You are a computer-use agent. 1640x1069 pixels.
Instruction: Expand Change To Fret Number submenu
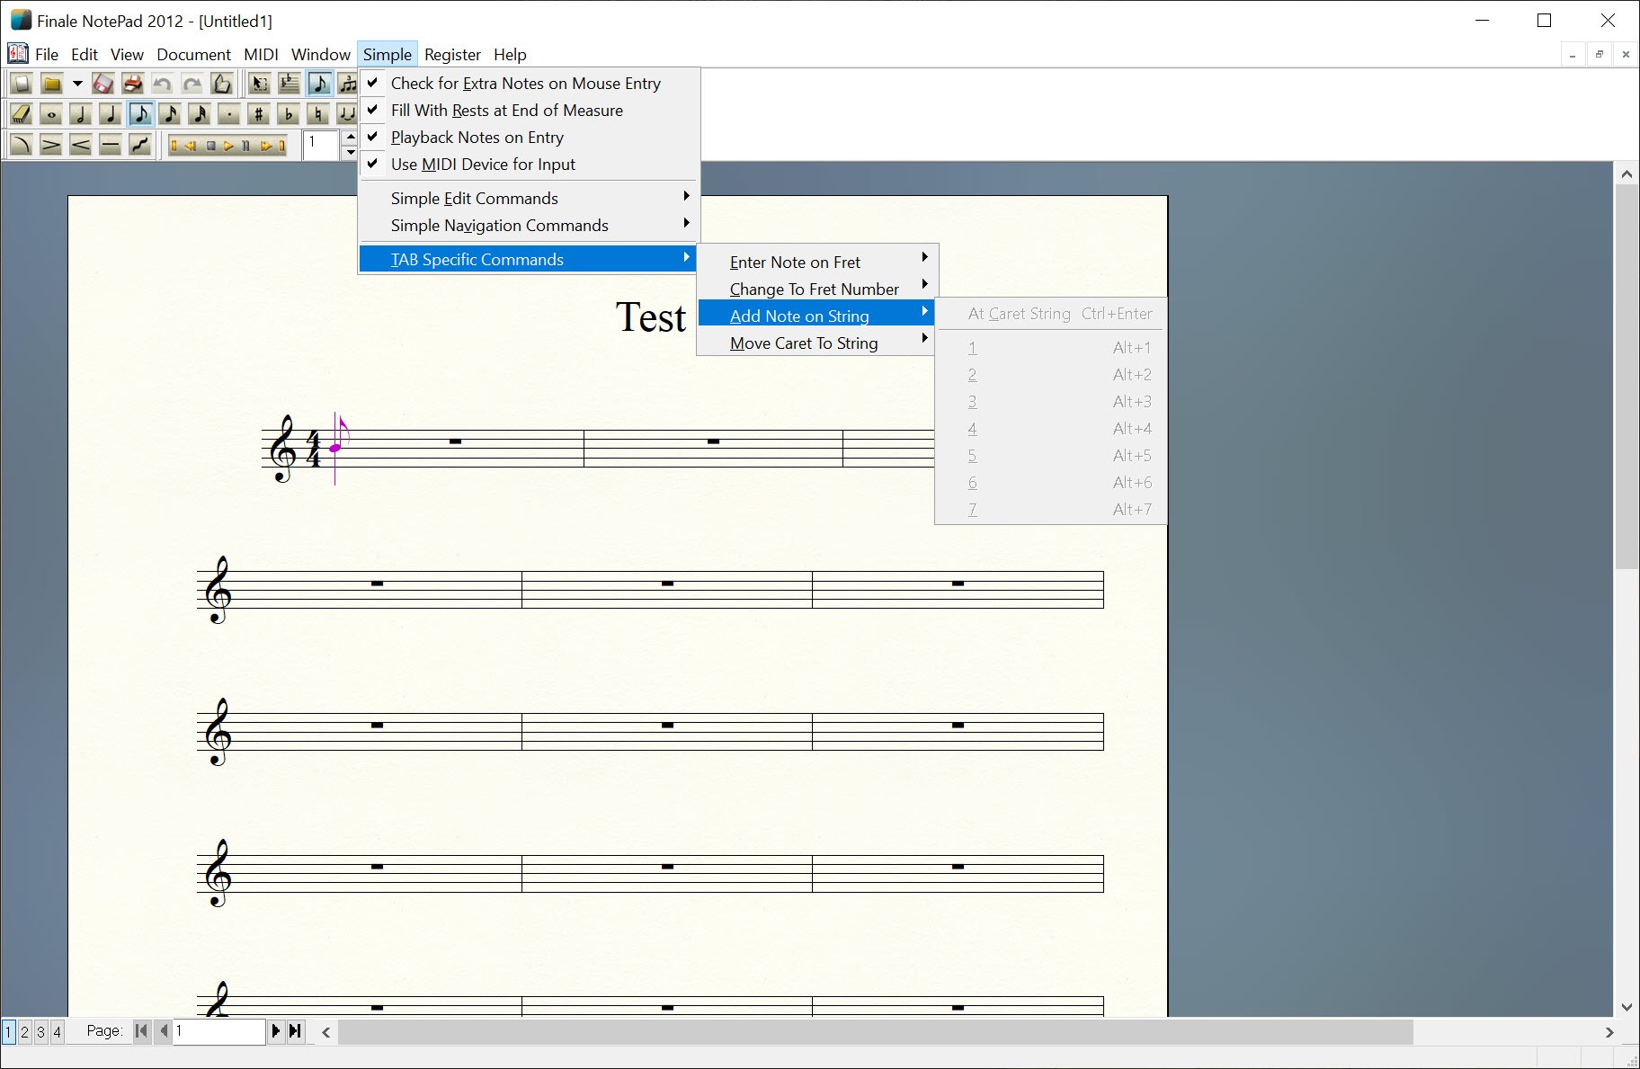817,290
